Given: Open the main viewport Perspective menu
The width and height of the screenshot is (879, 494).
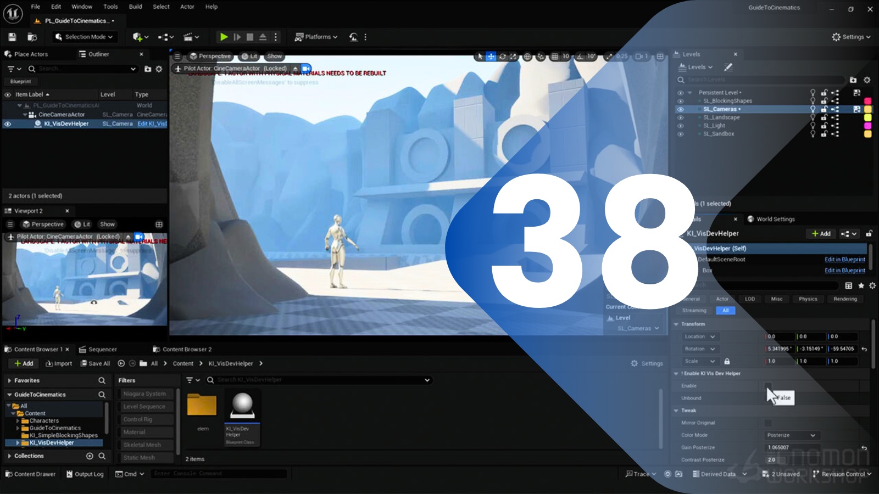Looking at the screenshot, I should (210, 56).
